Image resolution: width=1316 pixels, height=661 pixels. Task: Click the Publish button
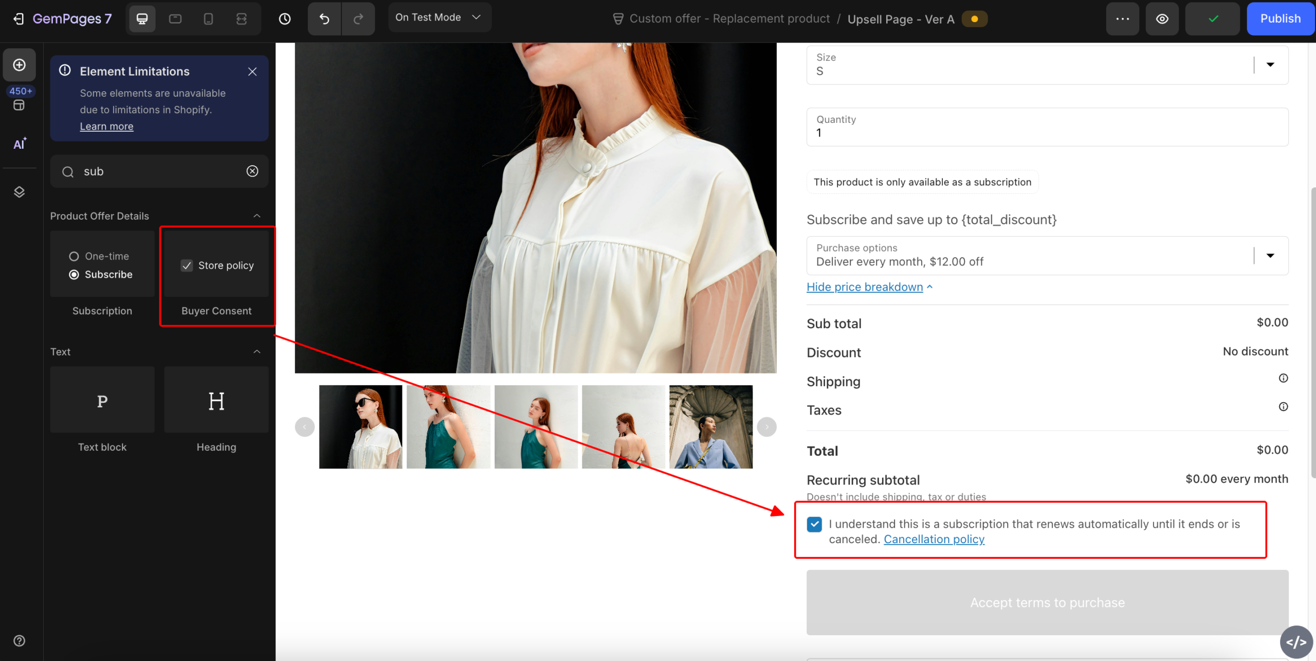tap(1280, 19)
